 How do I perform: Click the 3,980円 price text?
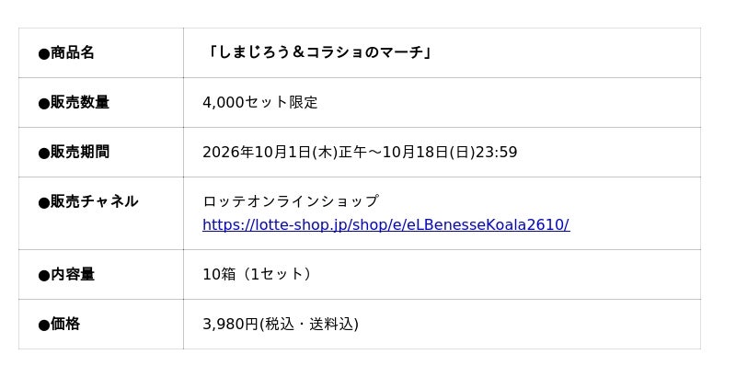(231, 324)
